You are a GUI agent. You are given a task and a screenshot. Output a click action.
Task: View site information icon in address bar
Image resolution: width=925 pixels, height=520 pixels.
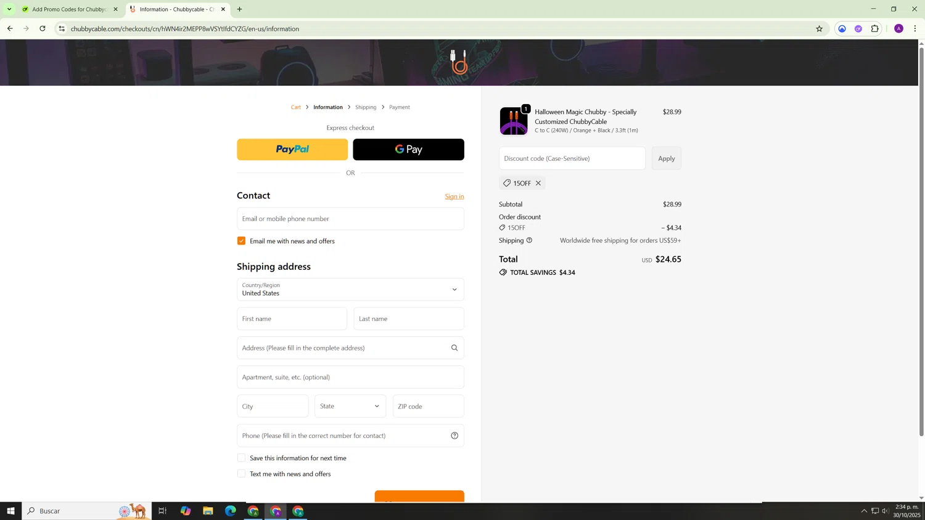(62, 29)
